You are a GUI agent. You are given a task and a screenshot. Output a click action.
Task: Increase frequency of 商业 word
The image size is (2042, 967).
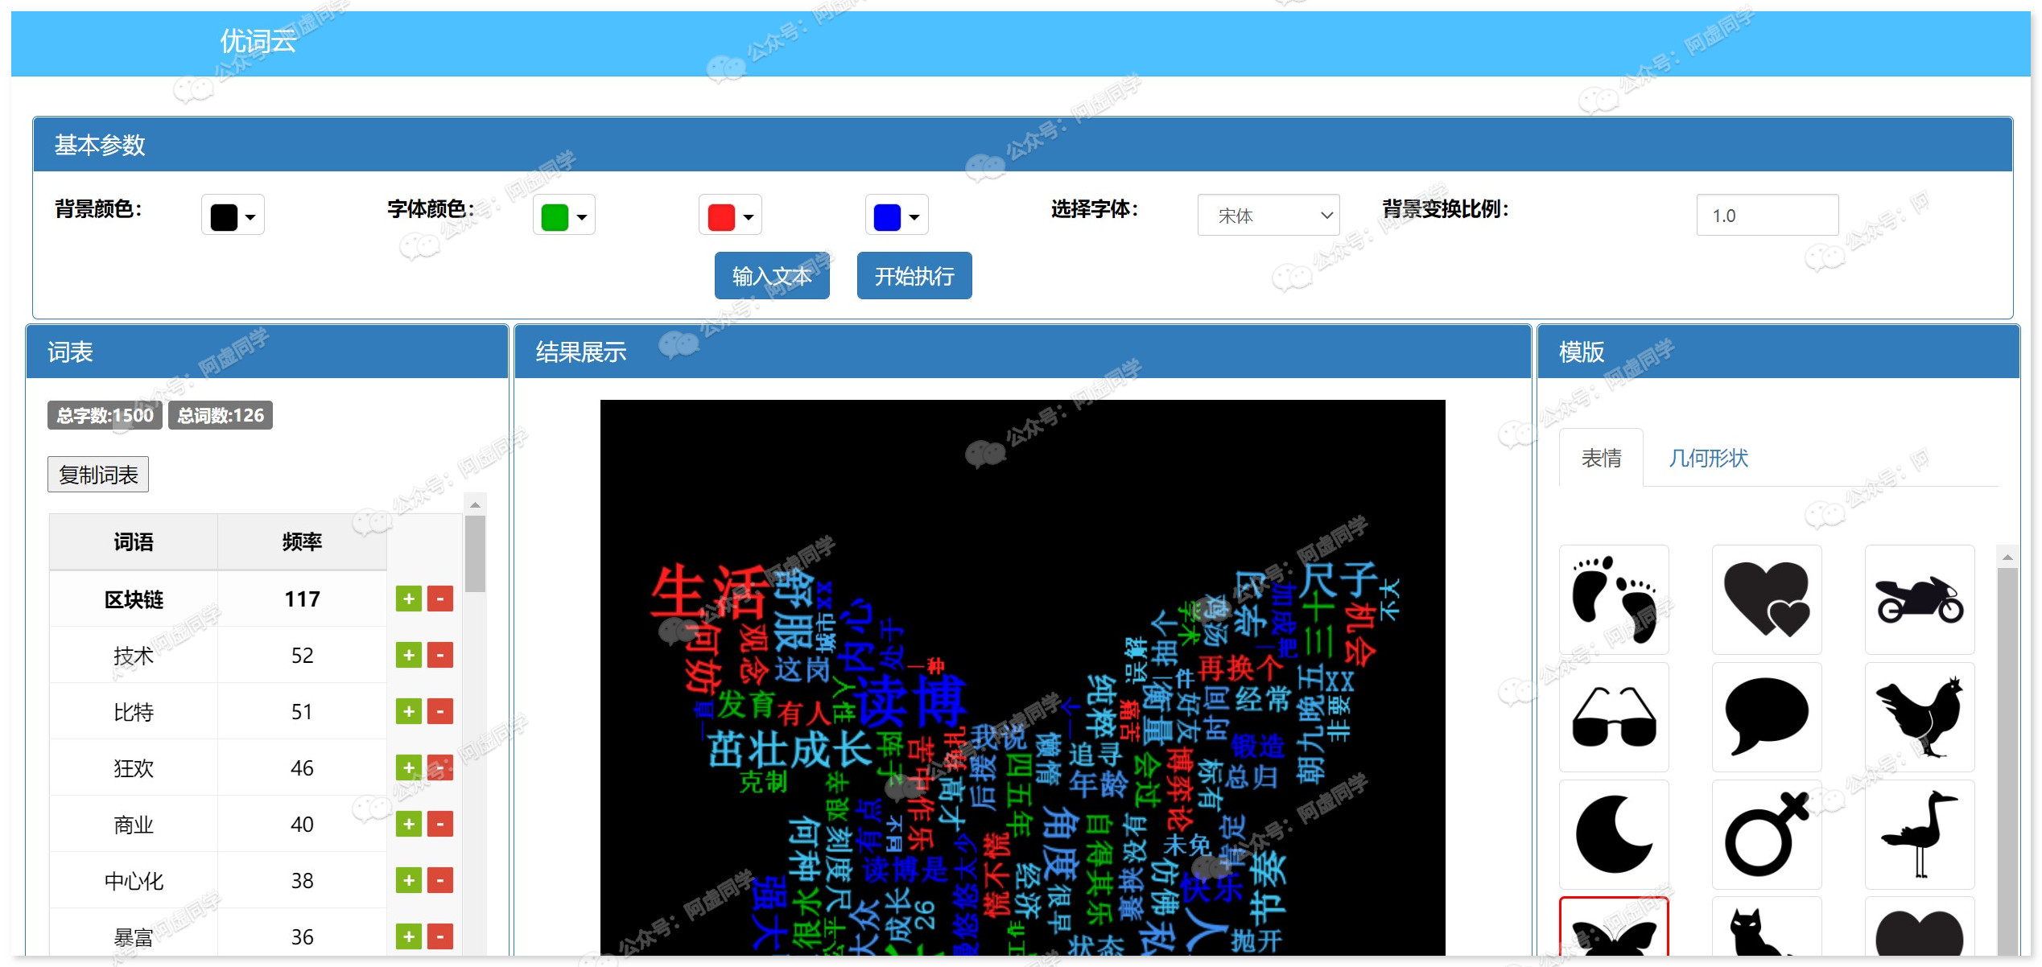point(408,825)
